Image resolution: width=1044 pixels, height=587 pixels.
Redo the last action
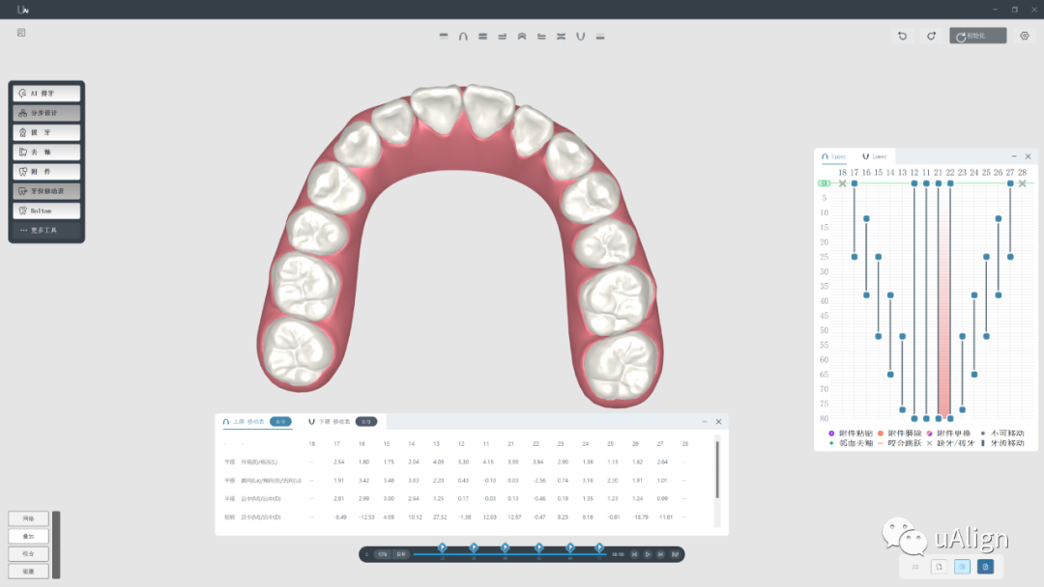pyautogui.click(x=931, y=36)
